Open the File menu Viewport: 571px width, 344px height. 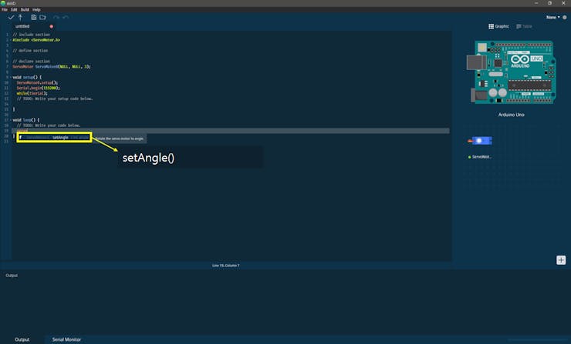(5, 10)
